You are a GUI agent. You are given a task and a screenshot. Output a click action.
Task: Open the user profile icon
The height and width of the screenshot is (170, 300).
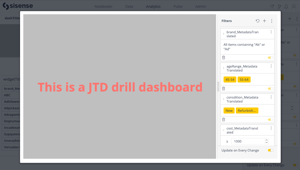[294, 6]
